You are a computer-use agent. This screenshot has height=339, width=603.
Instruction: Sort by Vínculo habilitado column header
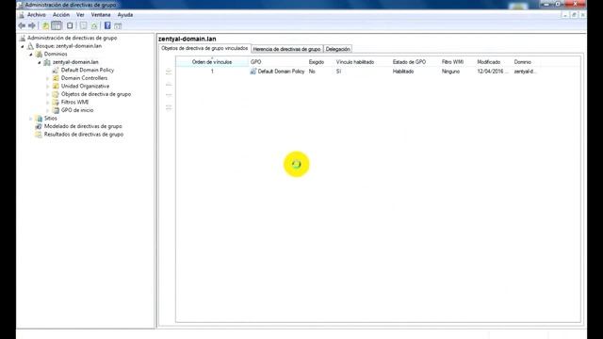[363, 62]
